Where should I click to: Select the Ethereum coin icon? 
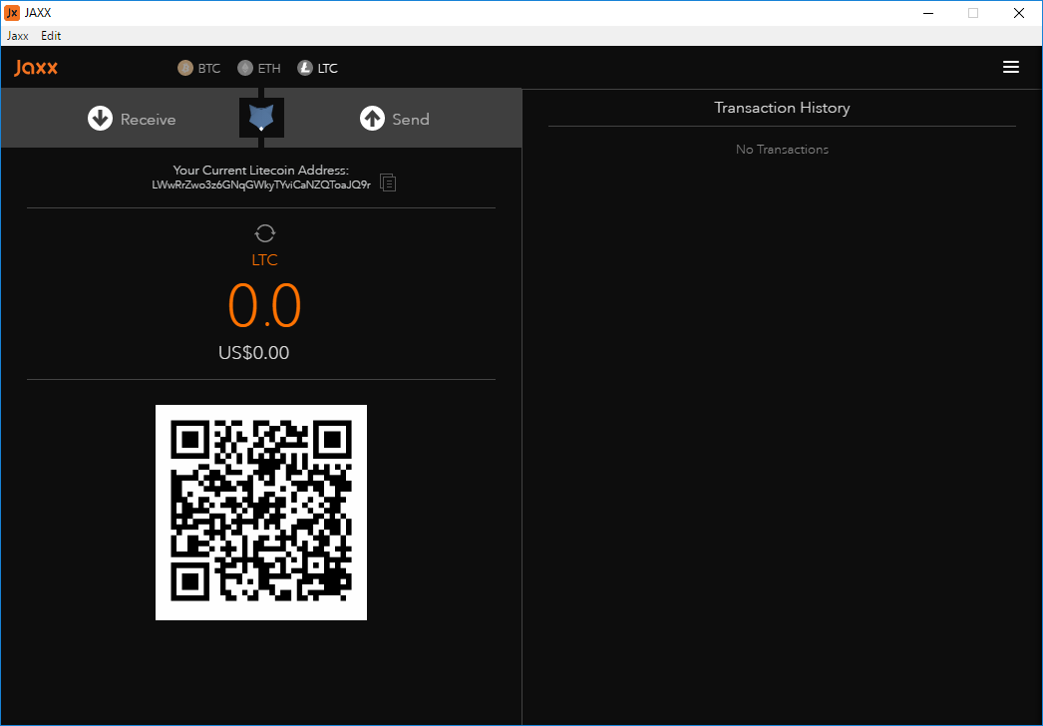coord(245,68)
